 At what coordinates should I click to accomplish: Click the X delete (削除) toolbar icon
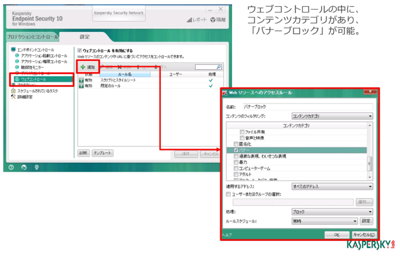coord(120,67)
